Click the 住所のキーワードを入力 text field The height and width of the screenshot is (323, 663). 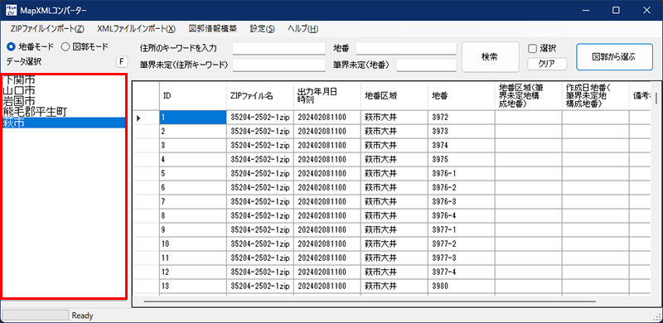[x=279, y=48]
